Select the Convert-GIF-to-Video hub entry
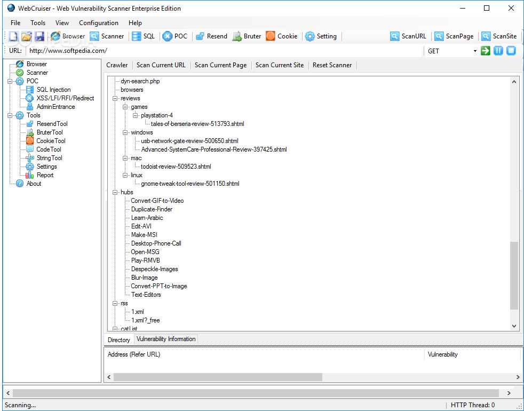 157,201
